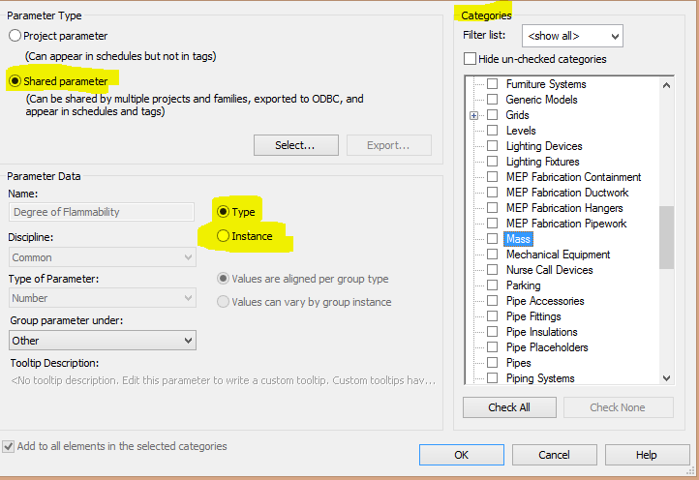Choose the Instance radio option
The width and height of the screenshot is (699, 480).
coord(223,236)
